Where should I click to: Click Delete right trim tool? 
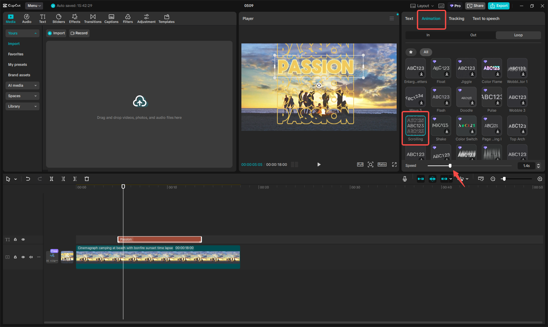[x=75, y=179]
